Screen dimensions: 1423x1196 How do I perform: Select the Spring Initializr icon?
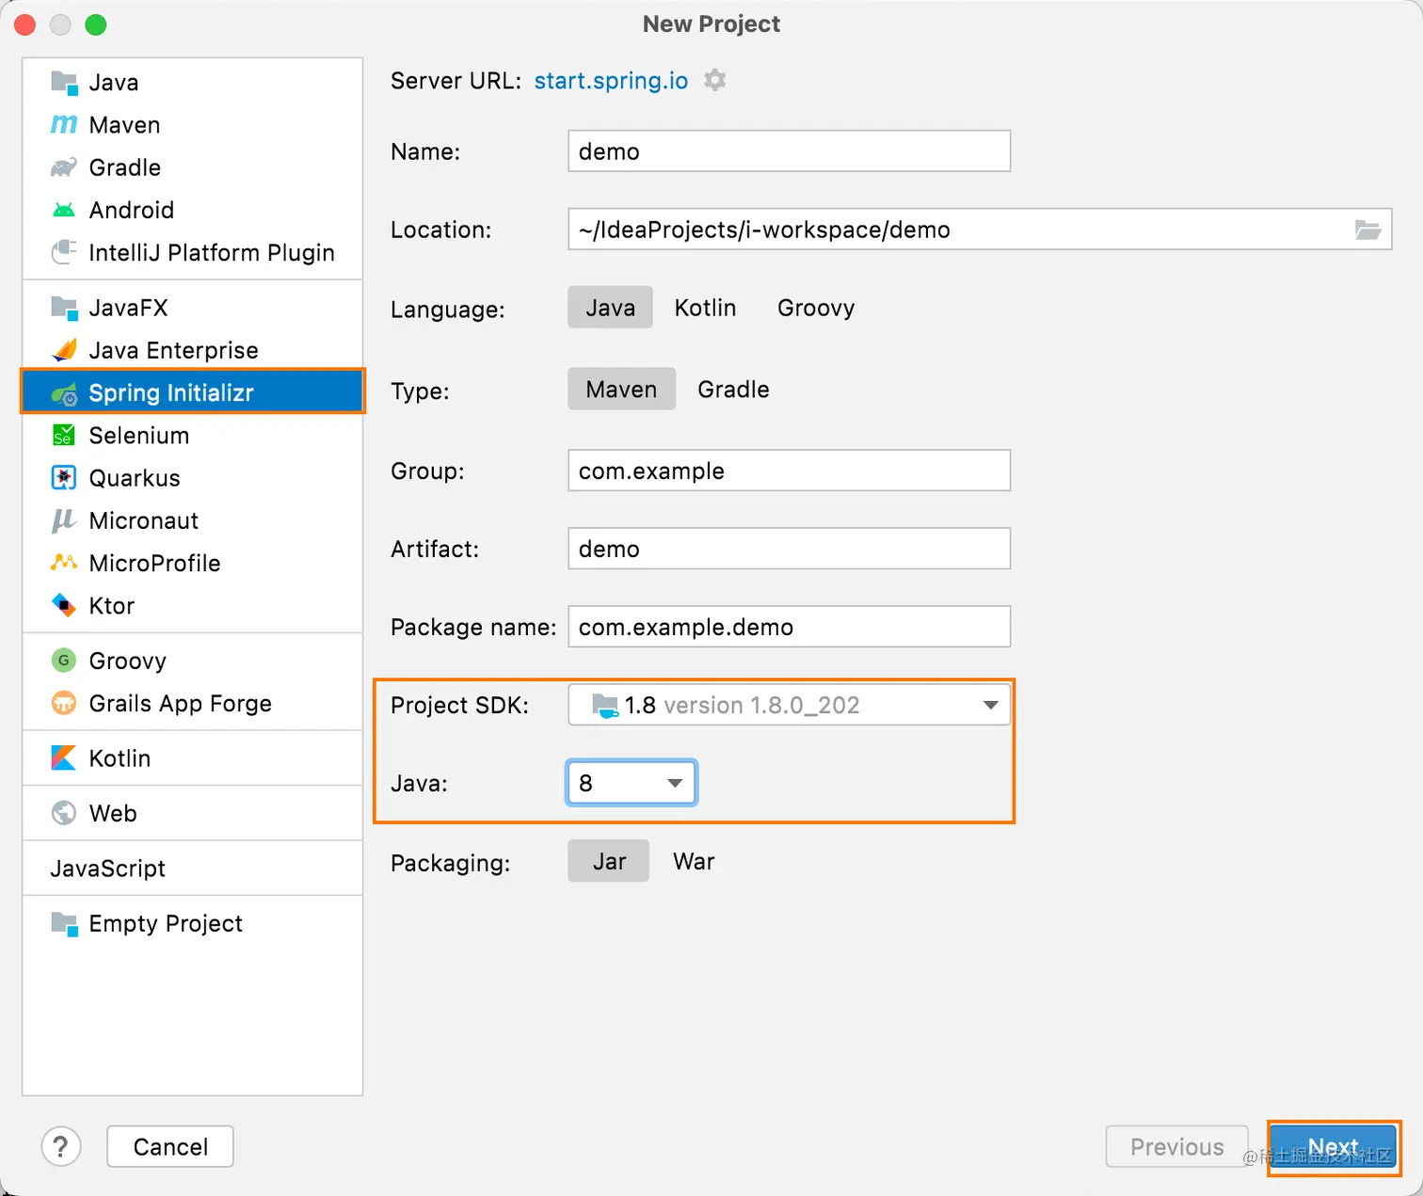pos(64,393)
